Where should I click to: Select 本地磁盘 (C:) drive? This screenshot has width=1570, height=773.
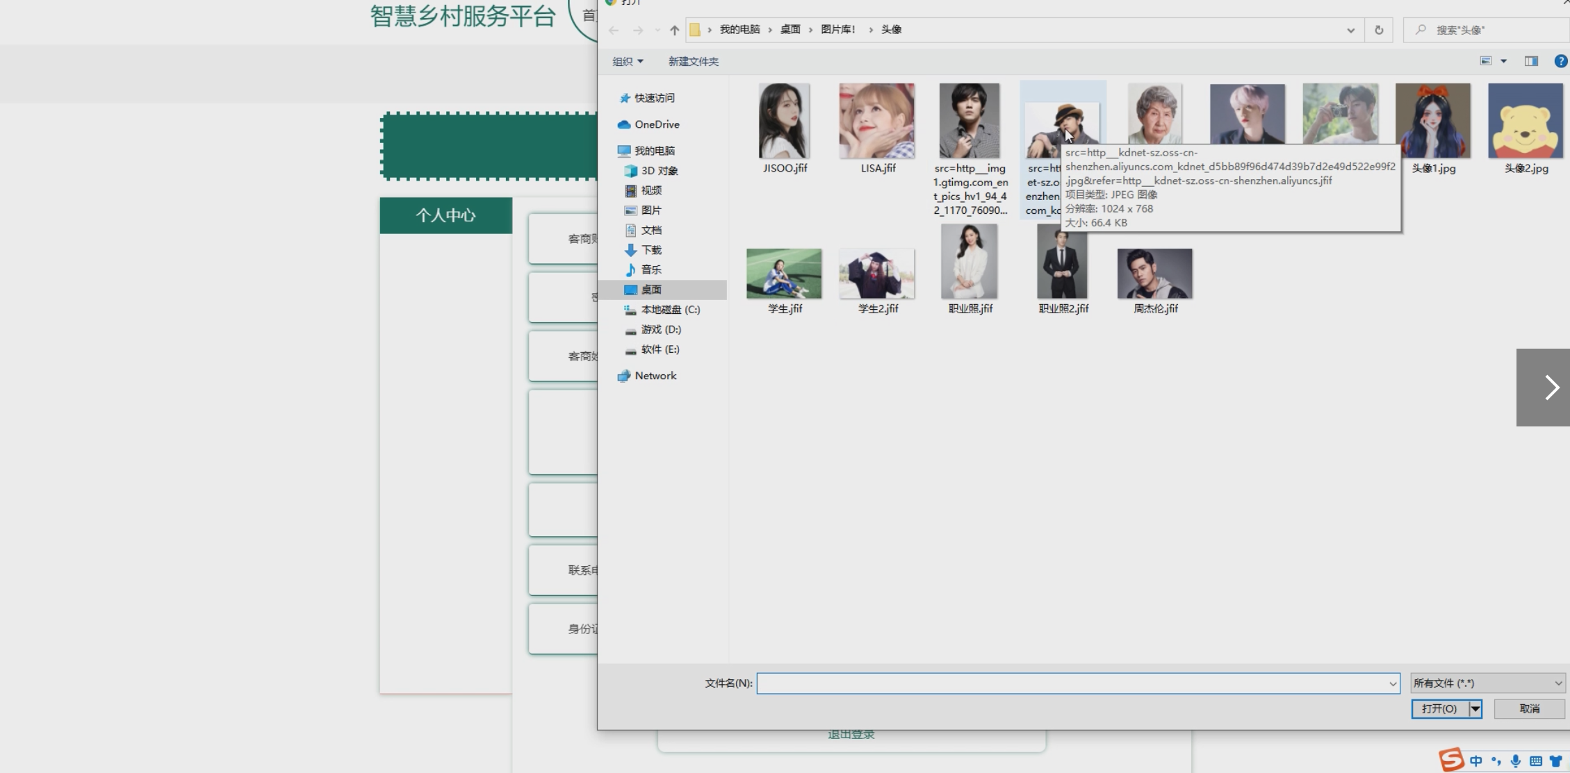pyautogui.click(x=669, y=310)
